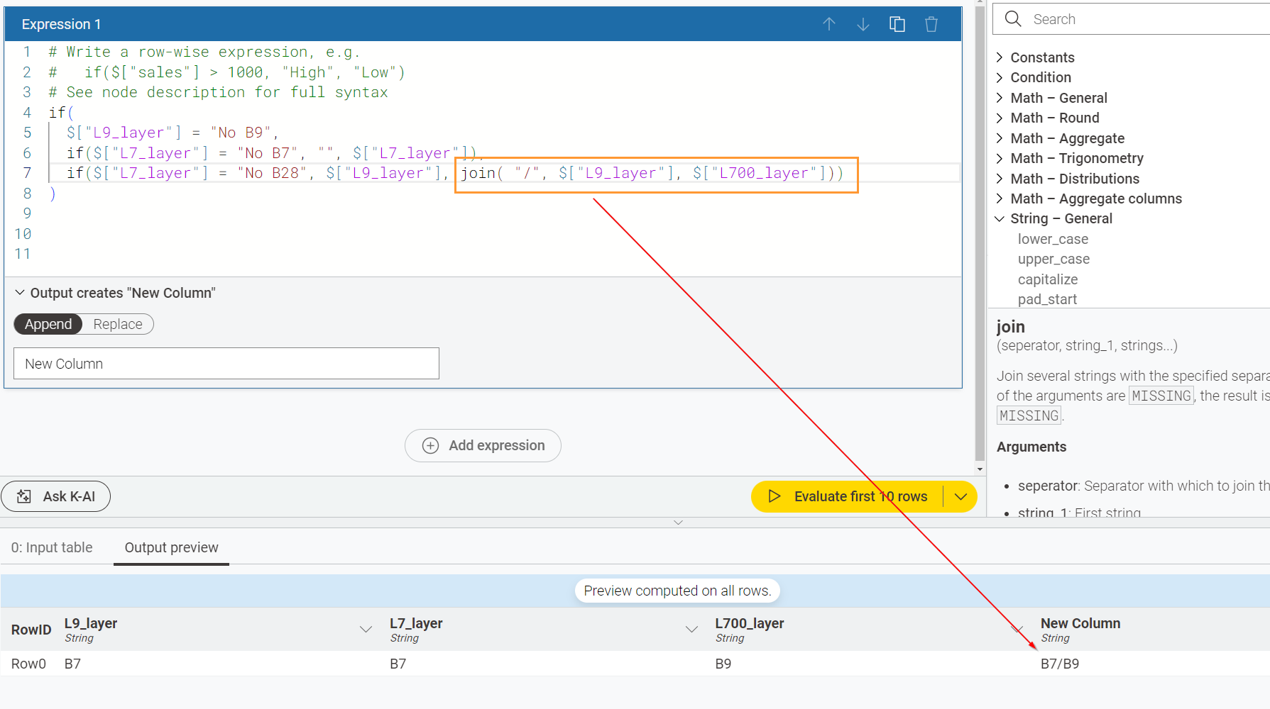Click Evaluate first 10 rows button
The width and height of the screenshot is (1270, 709).
point(848,496)
